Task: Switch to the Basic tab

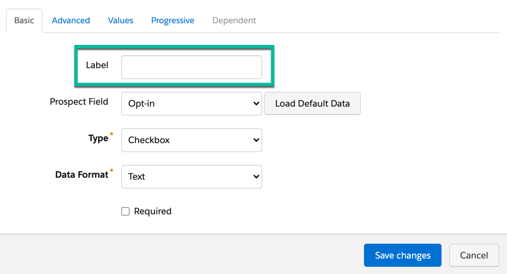Action: [x=24, y=21]
